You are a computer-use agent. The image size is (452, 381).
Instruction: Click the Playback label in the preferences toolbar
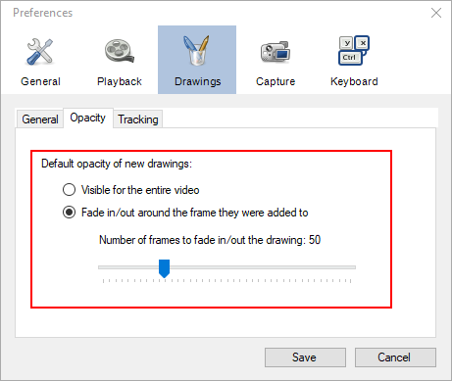pyautogui.click(x=120, y=81)
